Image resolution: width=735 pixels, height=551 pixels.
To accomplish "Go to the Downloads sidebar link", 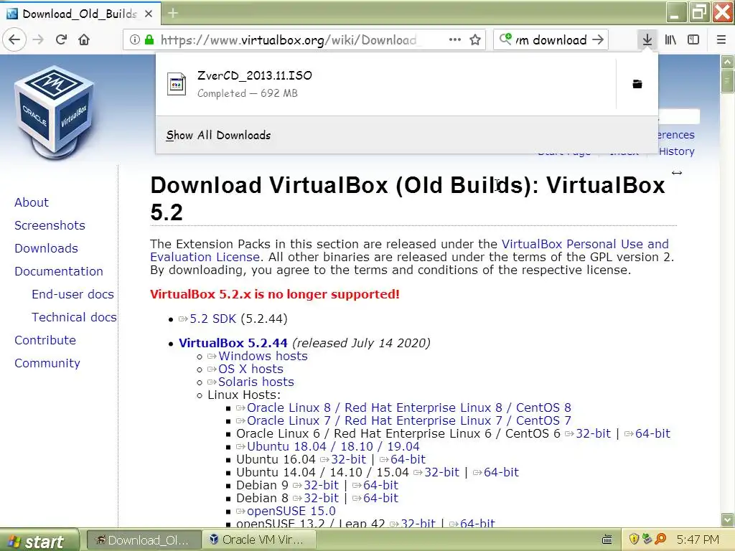I will pyautogui.click(x=46, y=248).
